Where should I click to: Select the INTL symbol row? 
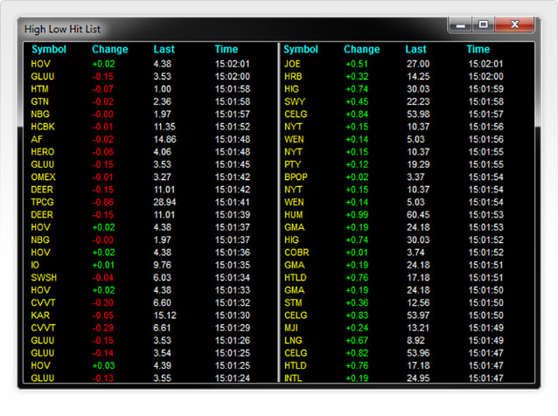(x=295, y=378)
